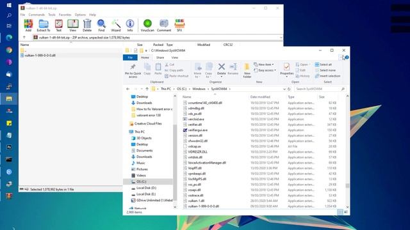Viewport: 410px width, 230px height.
Task: Go up one level in WinRAR archive
Action: tap(24, 38)
